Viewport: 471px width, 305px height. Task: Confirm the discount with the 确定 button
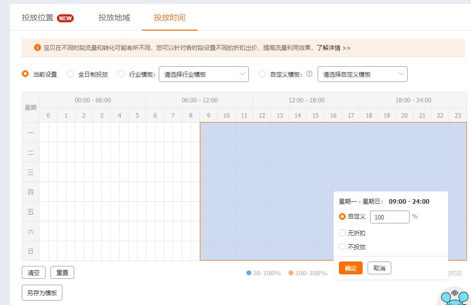tap(350, 268)
